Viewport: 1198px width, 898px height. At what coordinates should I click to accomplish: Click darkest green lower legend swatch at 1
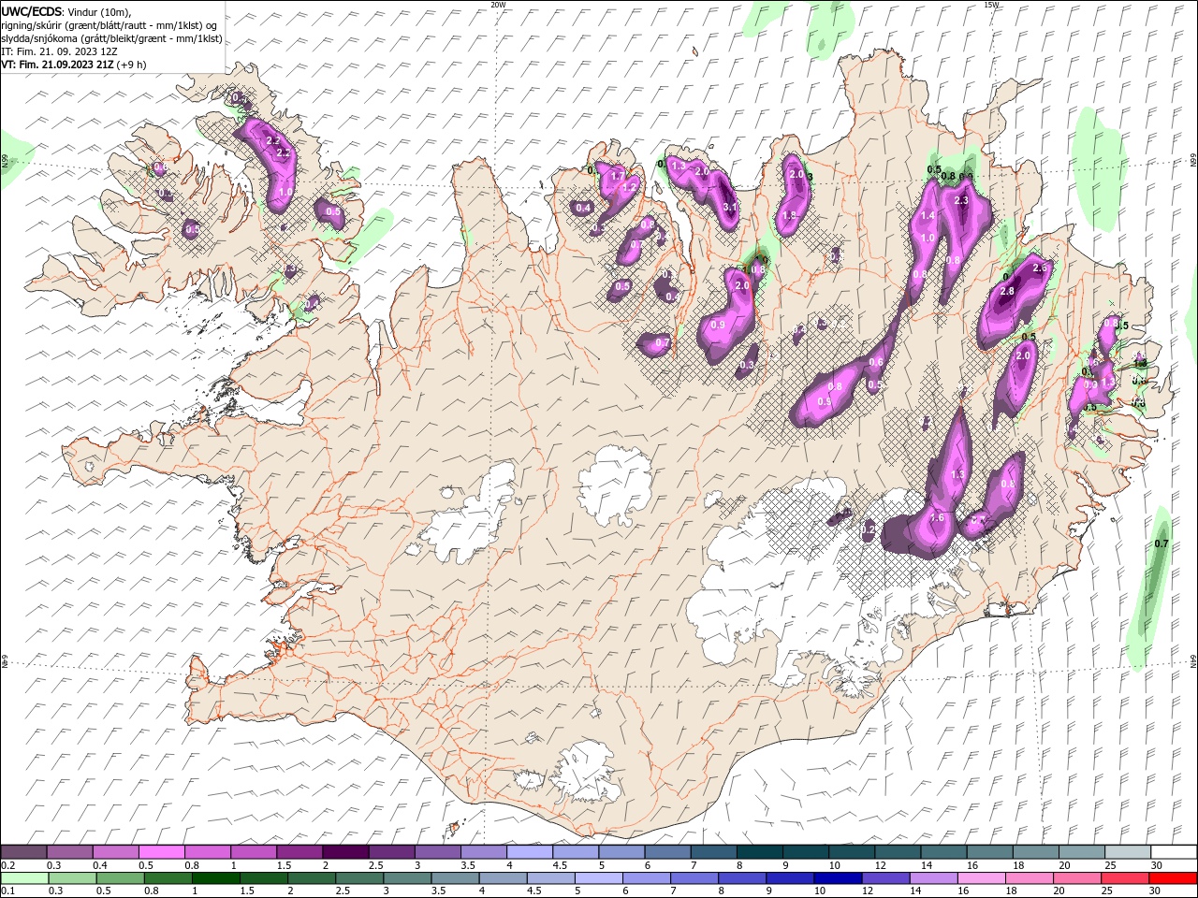tap(216, 878)
